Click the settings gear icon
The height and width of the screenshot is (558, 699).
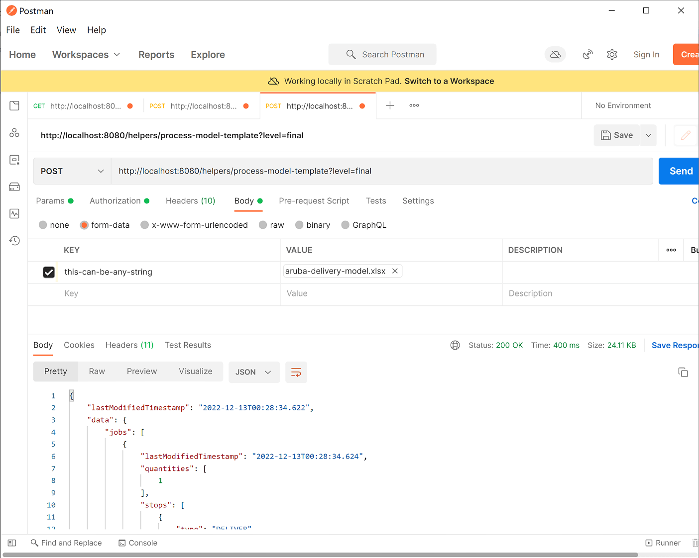(x=612, y=55)
